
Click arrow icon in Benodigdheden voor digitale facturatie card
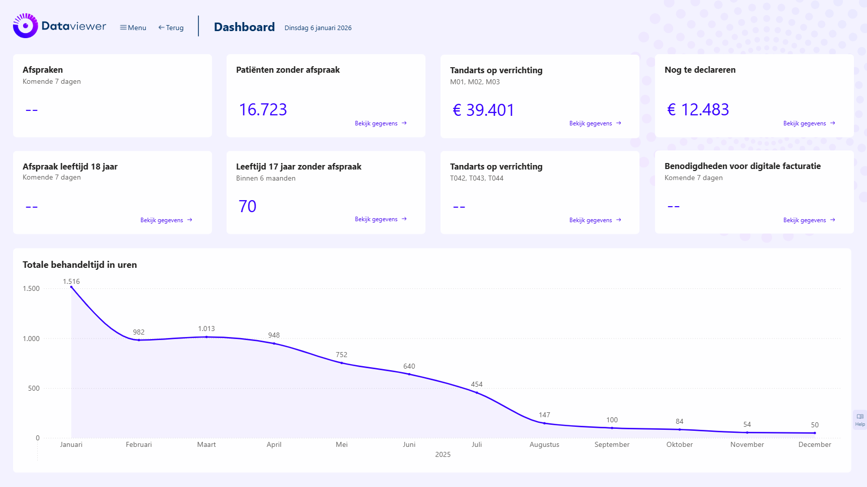pos(832,220)
